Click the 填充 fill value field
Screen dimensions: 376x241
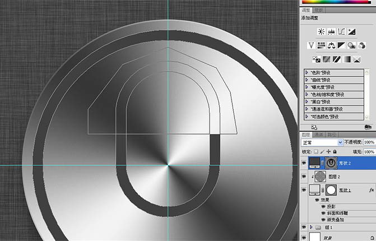(x=369, y=152)
